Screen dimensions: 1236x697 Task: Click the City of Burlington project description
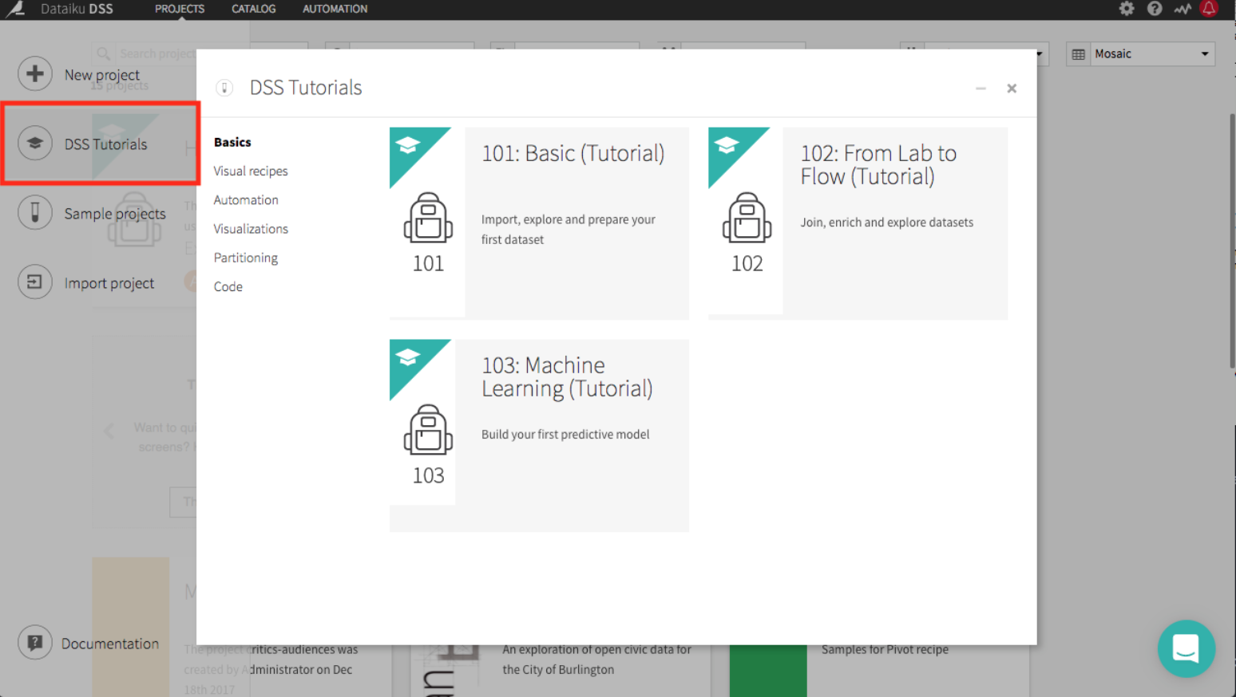point(597,660)
